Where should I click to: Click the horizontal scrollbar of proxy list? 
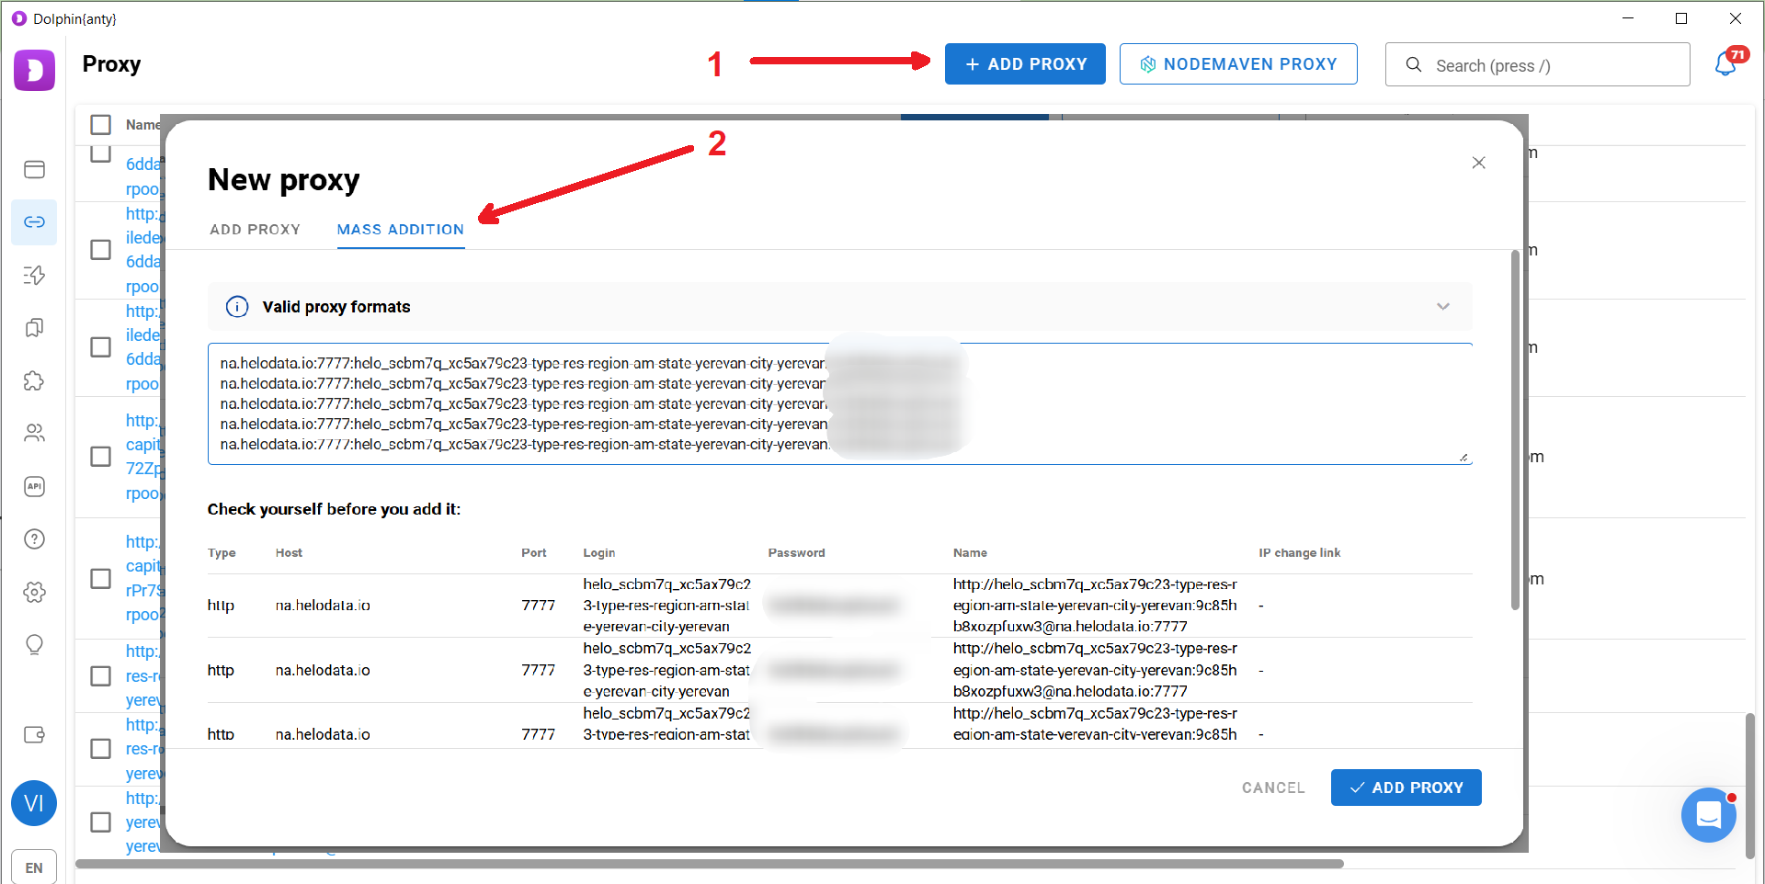[709, 864]
